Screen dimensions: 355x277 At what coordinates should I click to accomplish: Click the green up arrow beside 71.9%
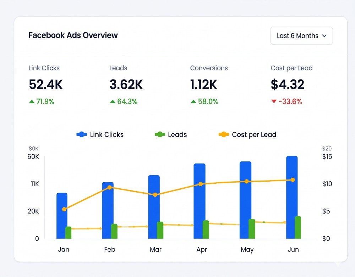tap(32, 102)
